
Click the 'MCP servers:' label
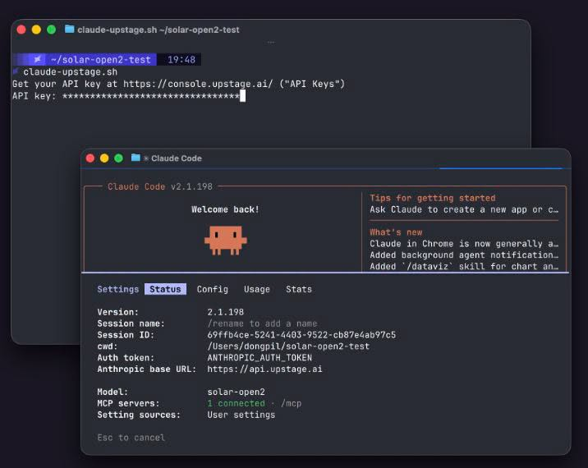[x=128, y=403]
